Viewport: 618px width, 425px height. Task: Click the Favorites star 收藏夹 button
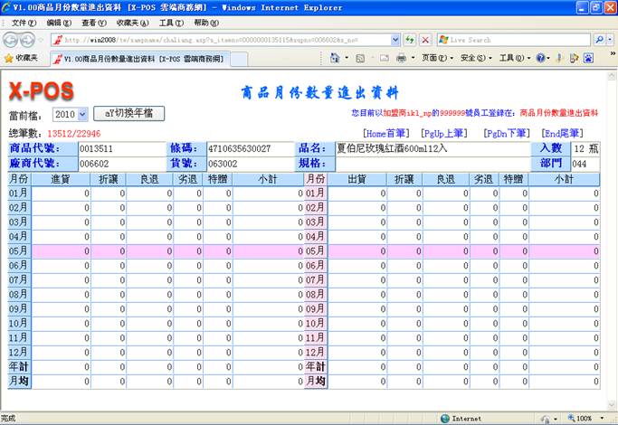pyautogui.click(x=21, y=58)
